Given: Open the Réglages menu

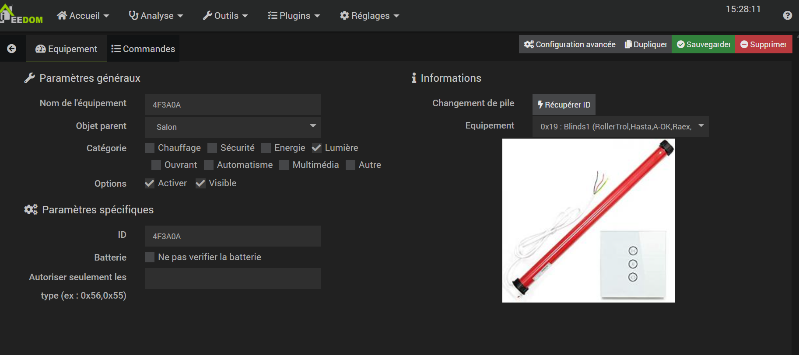Looking at the screenshot, I should [370, 16].
